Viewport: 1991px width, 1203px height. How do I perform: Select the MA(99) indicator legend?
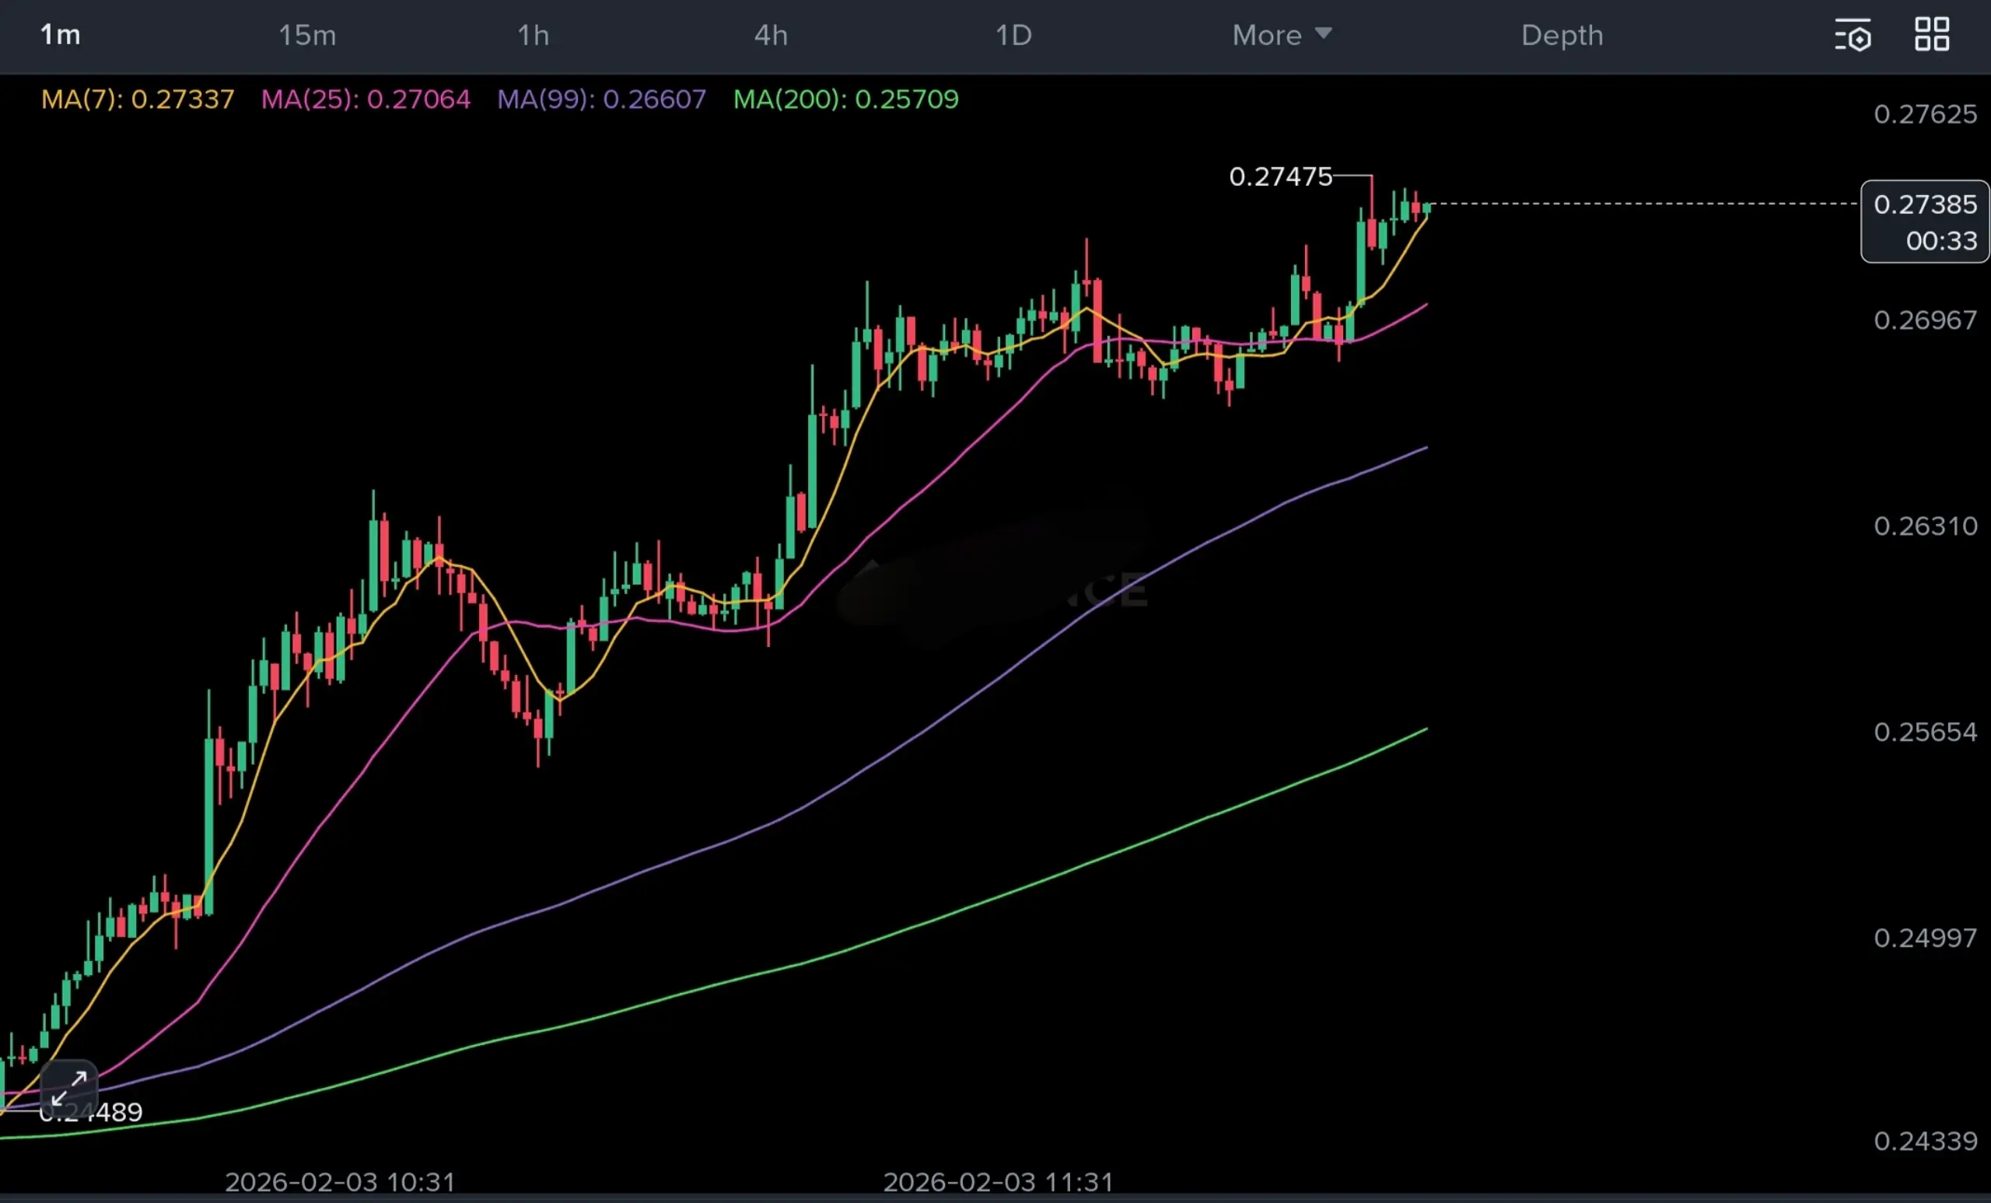[x=601, y=100]
